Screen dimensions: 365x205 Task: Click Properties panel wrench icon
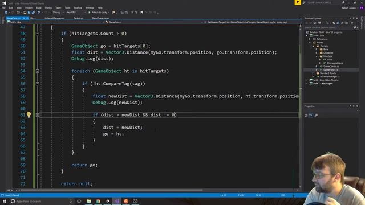click(x=316, y=115)
